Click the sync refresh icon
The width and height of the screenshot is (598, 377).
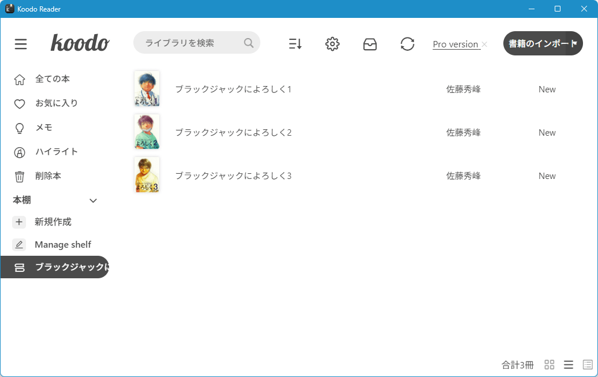(x=408, y=44)
